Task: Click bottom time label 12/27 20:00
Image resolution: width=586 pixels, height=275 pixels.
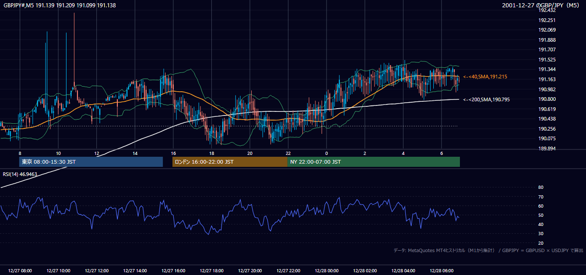Action: [250, 271]
